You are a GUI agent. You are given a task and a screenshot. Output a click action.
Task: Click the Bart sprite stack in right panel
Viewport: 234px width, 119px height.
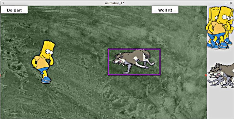220,27
